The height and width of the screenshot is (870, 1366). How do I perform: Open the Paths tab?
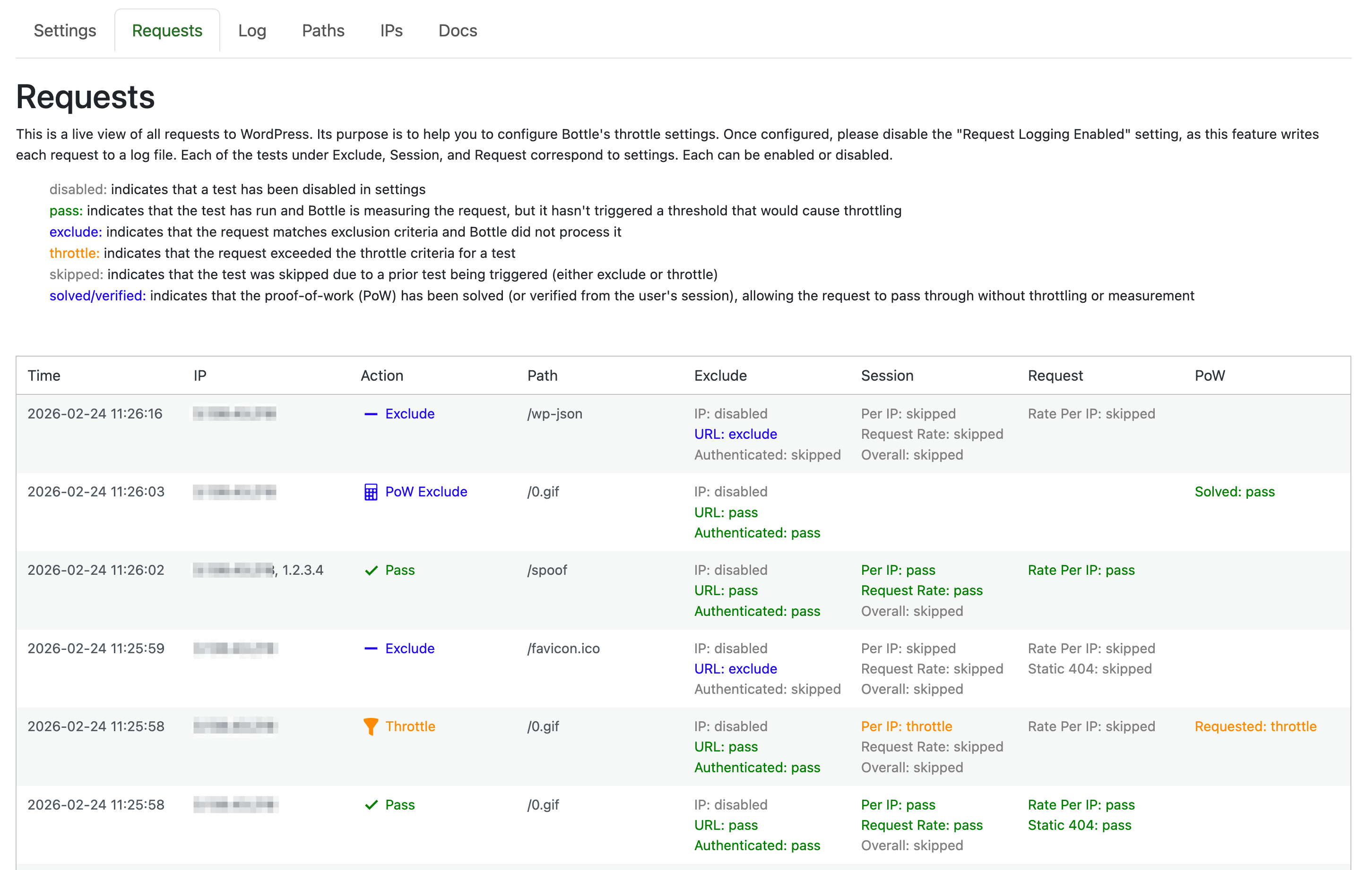323,31
